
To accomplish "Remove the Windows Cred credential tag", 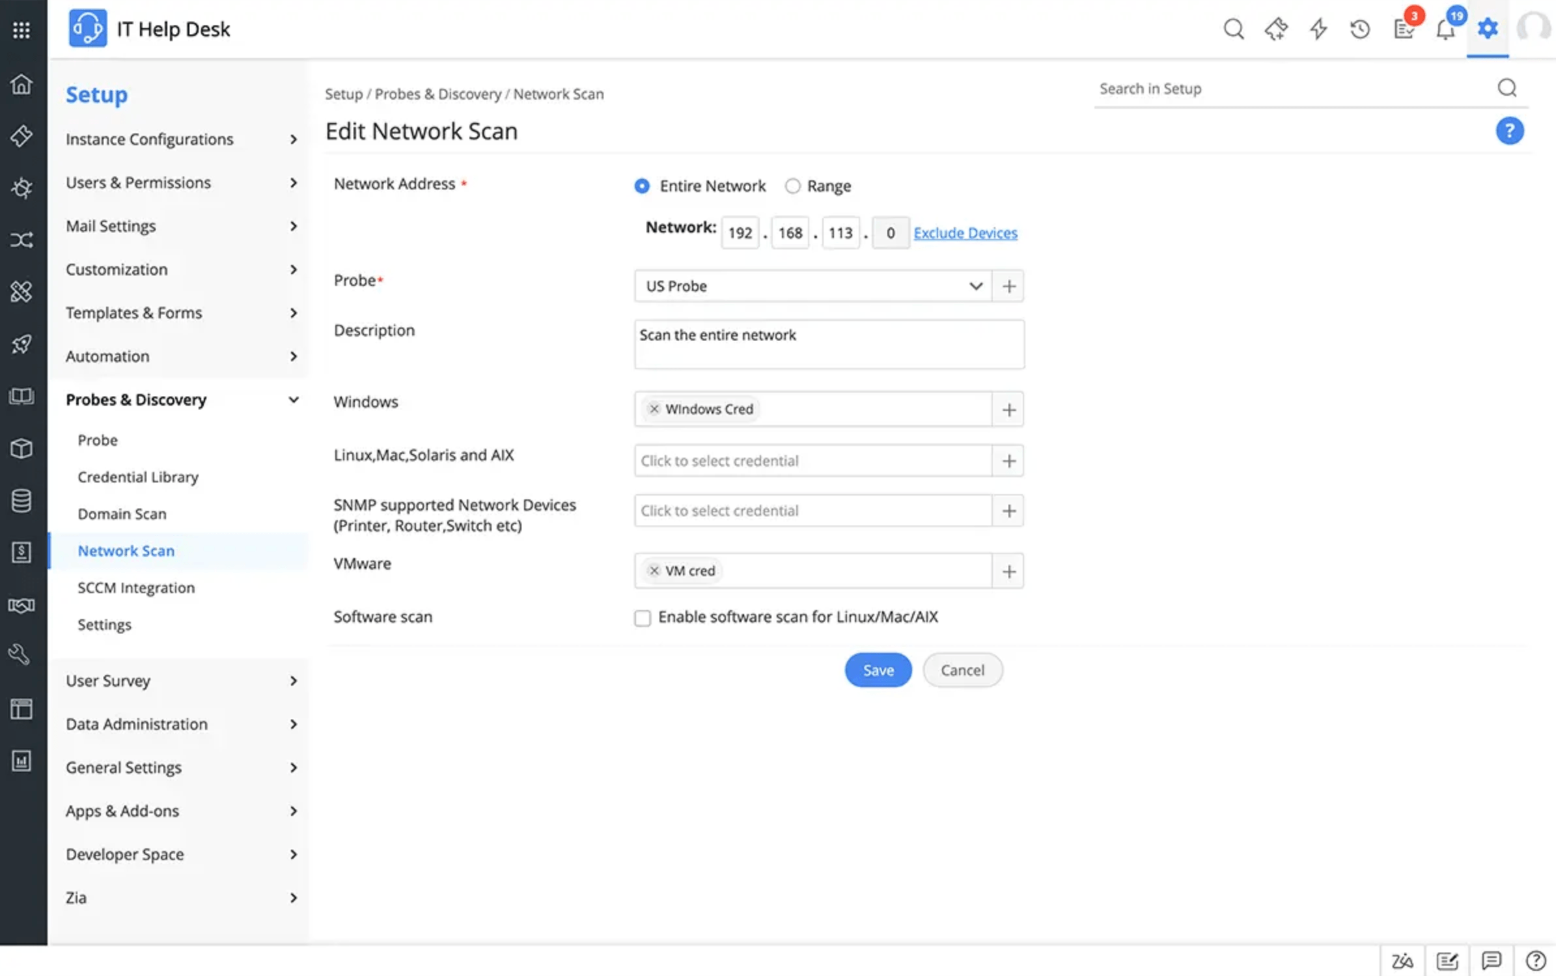I will pyautogui.click(x=654, y=409).
